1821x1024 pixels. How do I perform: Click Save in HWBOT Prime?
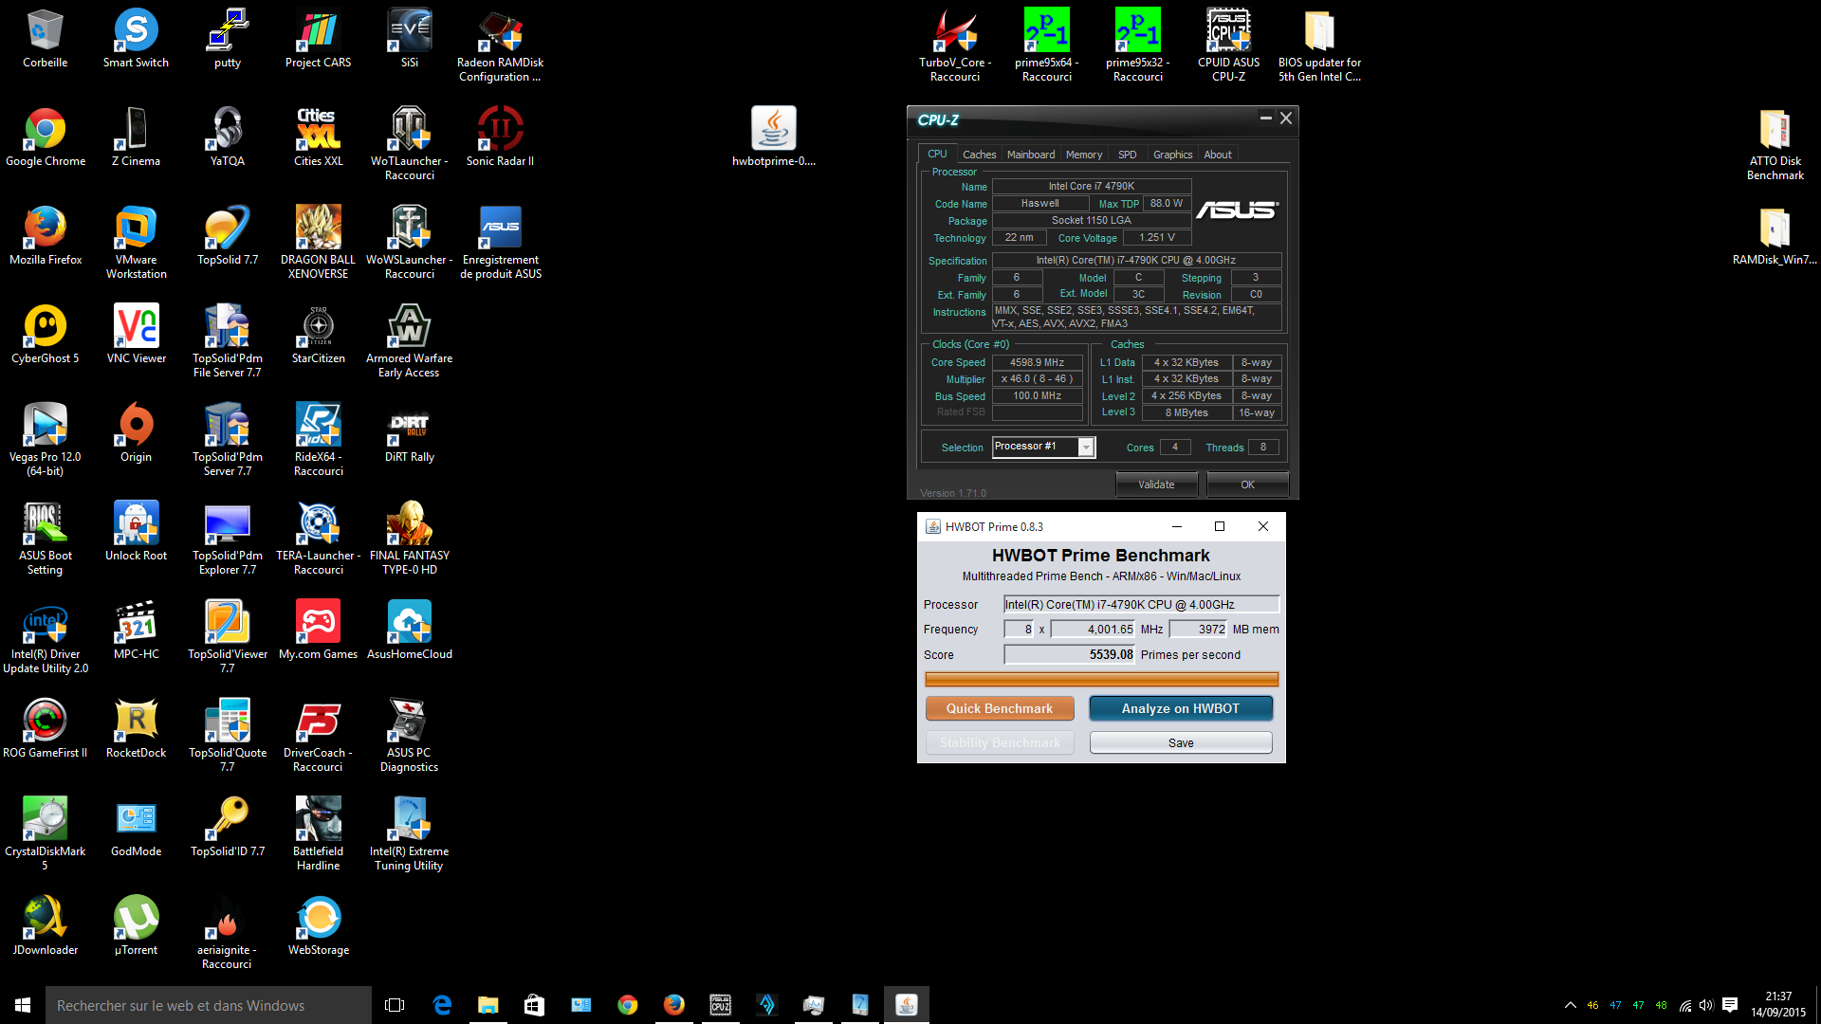[x=1181, y=742]
